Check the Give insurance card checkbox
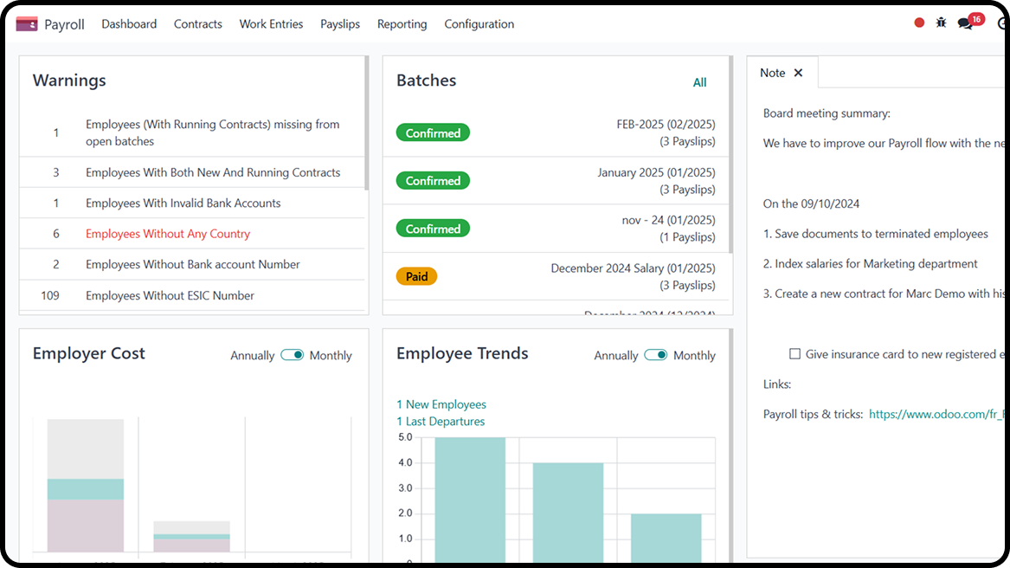The height and width of the screenshot is (568, 1010). coord(794,354)
